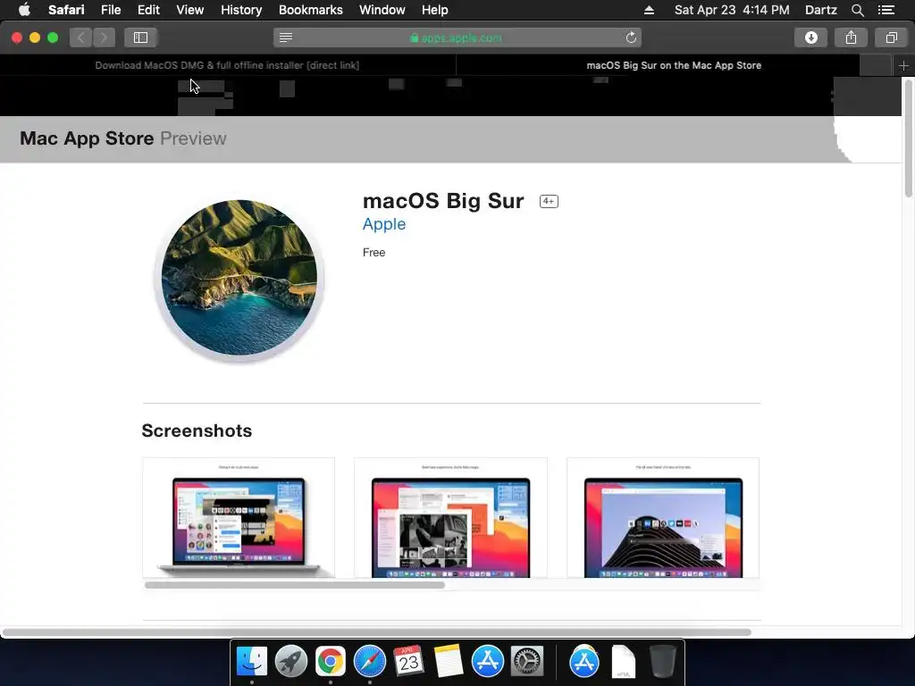Viewport: 915px width, 686px height.
Task: Click the screenshots horizontal scrollbar
Action: click(x=295, y=584)
